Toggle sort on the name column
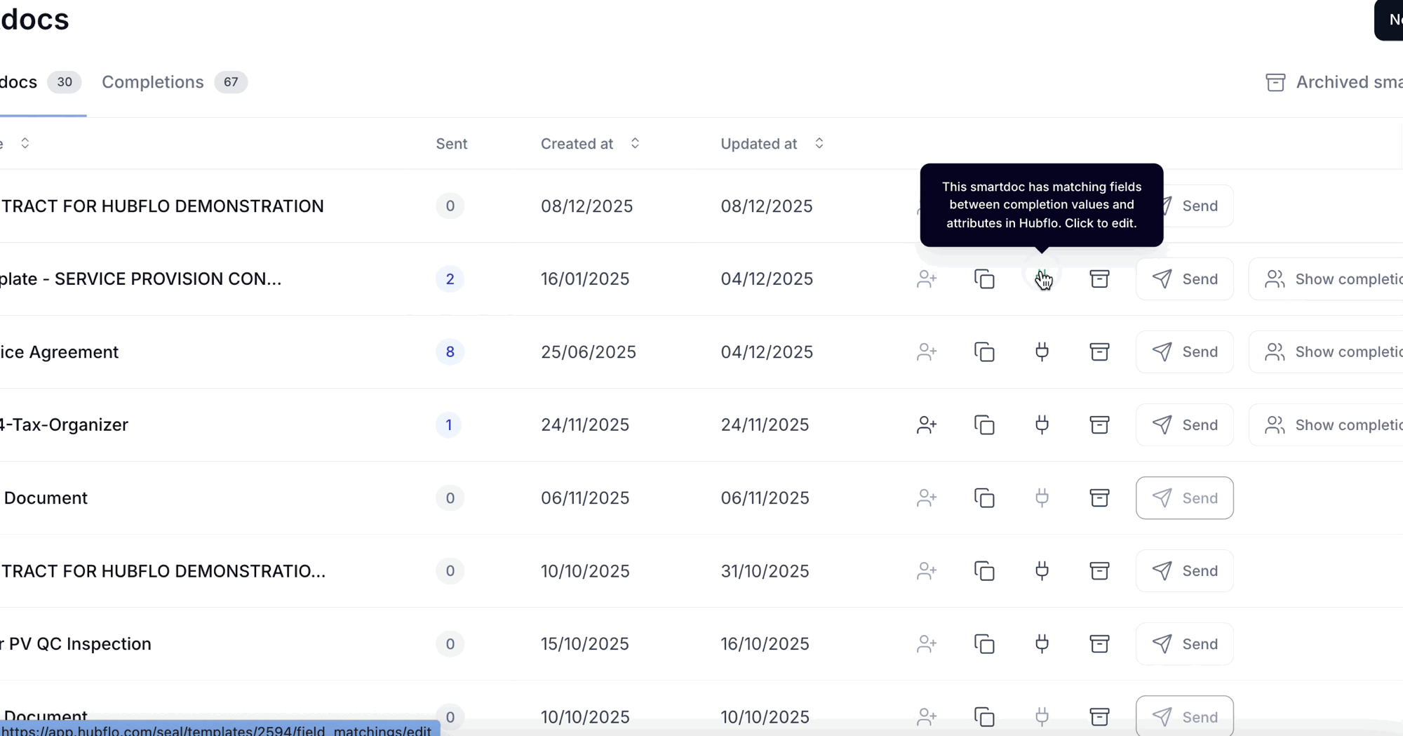1403x736 pixels. [25, 144]
